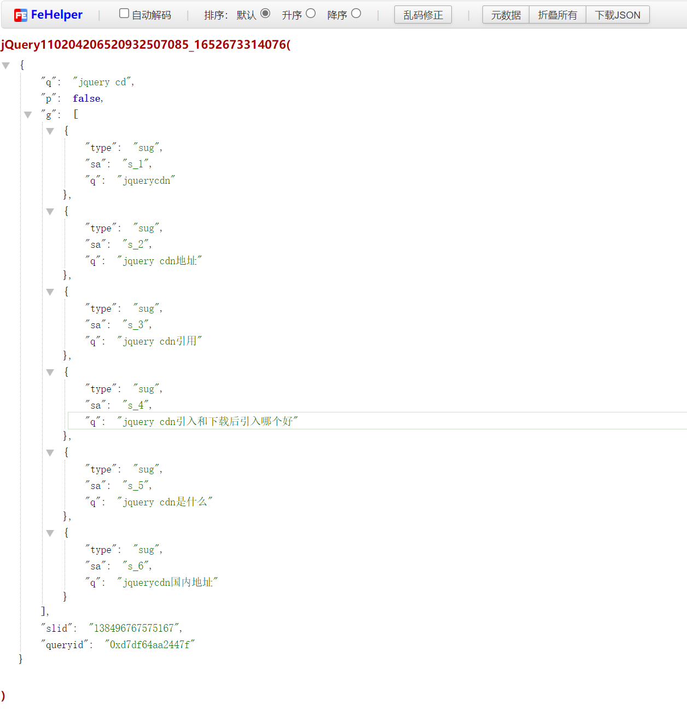
Task: Click the "jquery cdn引用" value
Action: point(159,341)
